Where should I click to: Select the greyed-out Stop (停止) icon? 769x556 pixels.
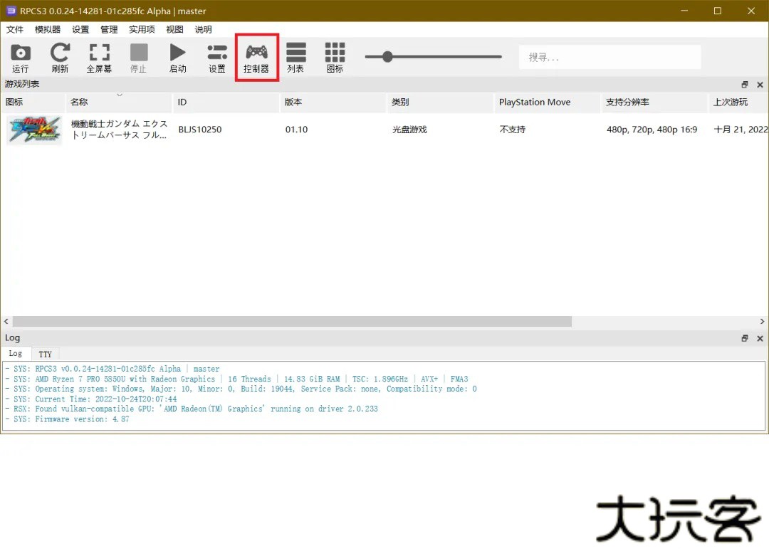tap(138, 57)
